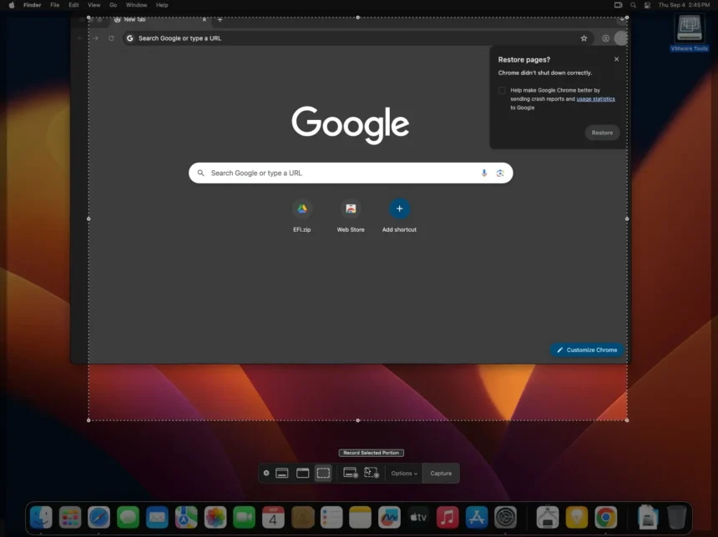Screen dimensions: 718x537
Task: Open the Finder menu
Action: pyautogui.click(x=32, y=5)
